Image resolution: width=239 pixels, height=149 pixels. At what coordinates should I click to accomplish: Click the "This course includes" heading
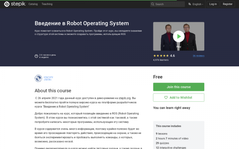coord(168,126)
